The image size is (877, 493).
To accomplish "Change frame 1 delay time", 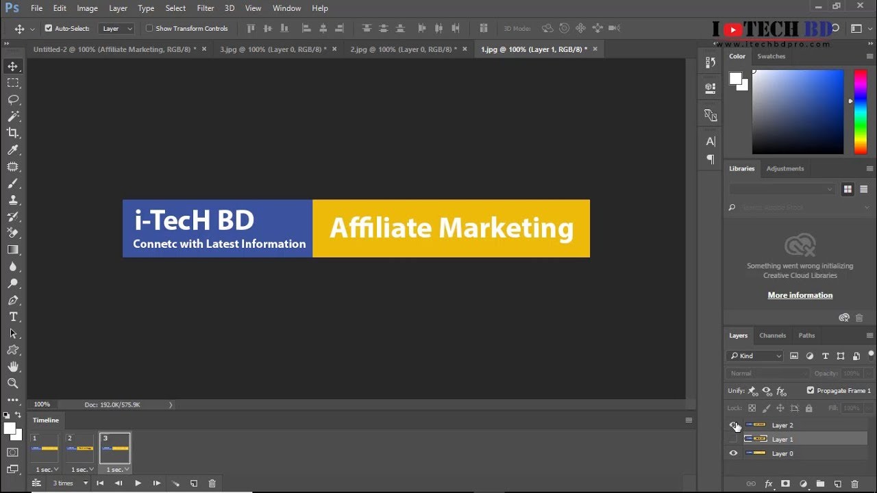I will pos(46,470).
